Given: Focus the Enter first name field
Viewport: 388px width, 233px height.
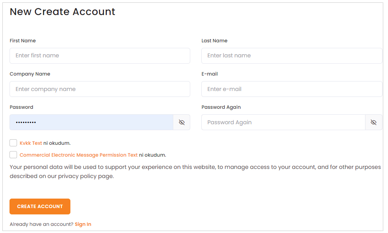Looking at the screenshot, I should [x=100, y=56].
